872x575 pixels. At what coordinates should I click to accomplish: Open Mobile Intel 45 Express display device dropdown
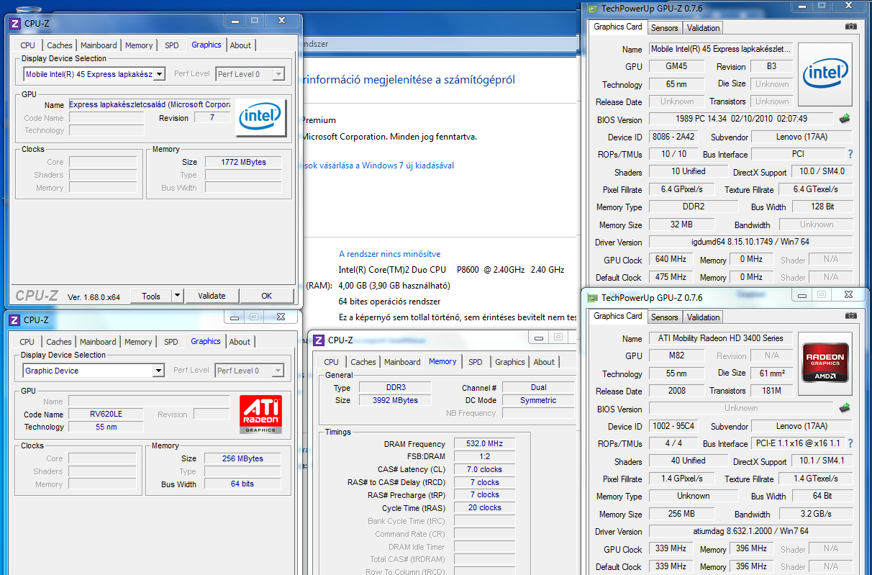click(159, 73)
